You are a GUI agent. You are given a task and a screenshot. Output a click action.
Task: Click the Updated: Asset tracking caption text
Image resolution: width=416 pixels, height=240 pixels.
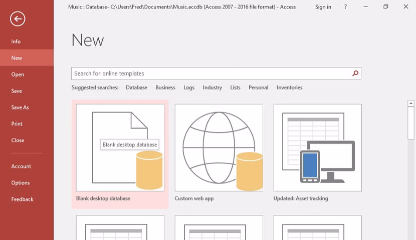(x=301, y=198)
